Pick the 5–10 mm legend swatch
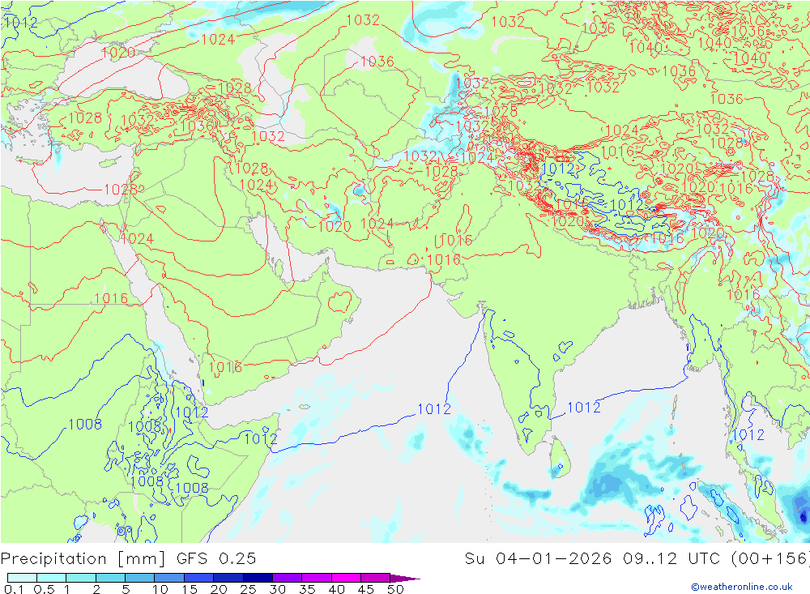This screenshot has width=810, height=594. (140, 578)
